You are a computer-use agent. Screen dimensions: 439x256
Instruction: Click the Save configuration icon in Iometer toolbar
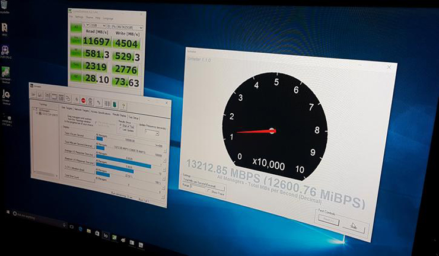pos(40,95)
